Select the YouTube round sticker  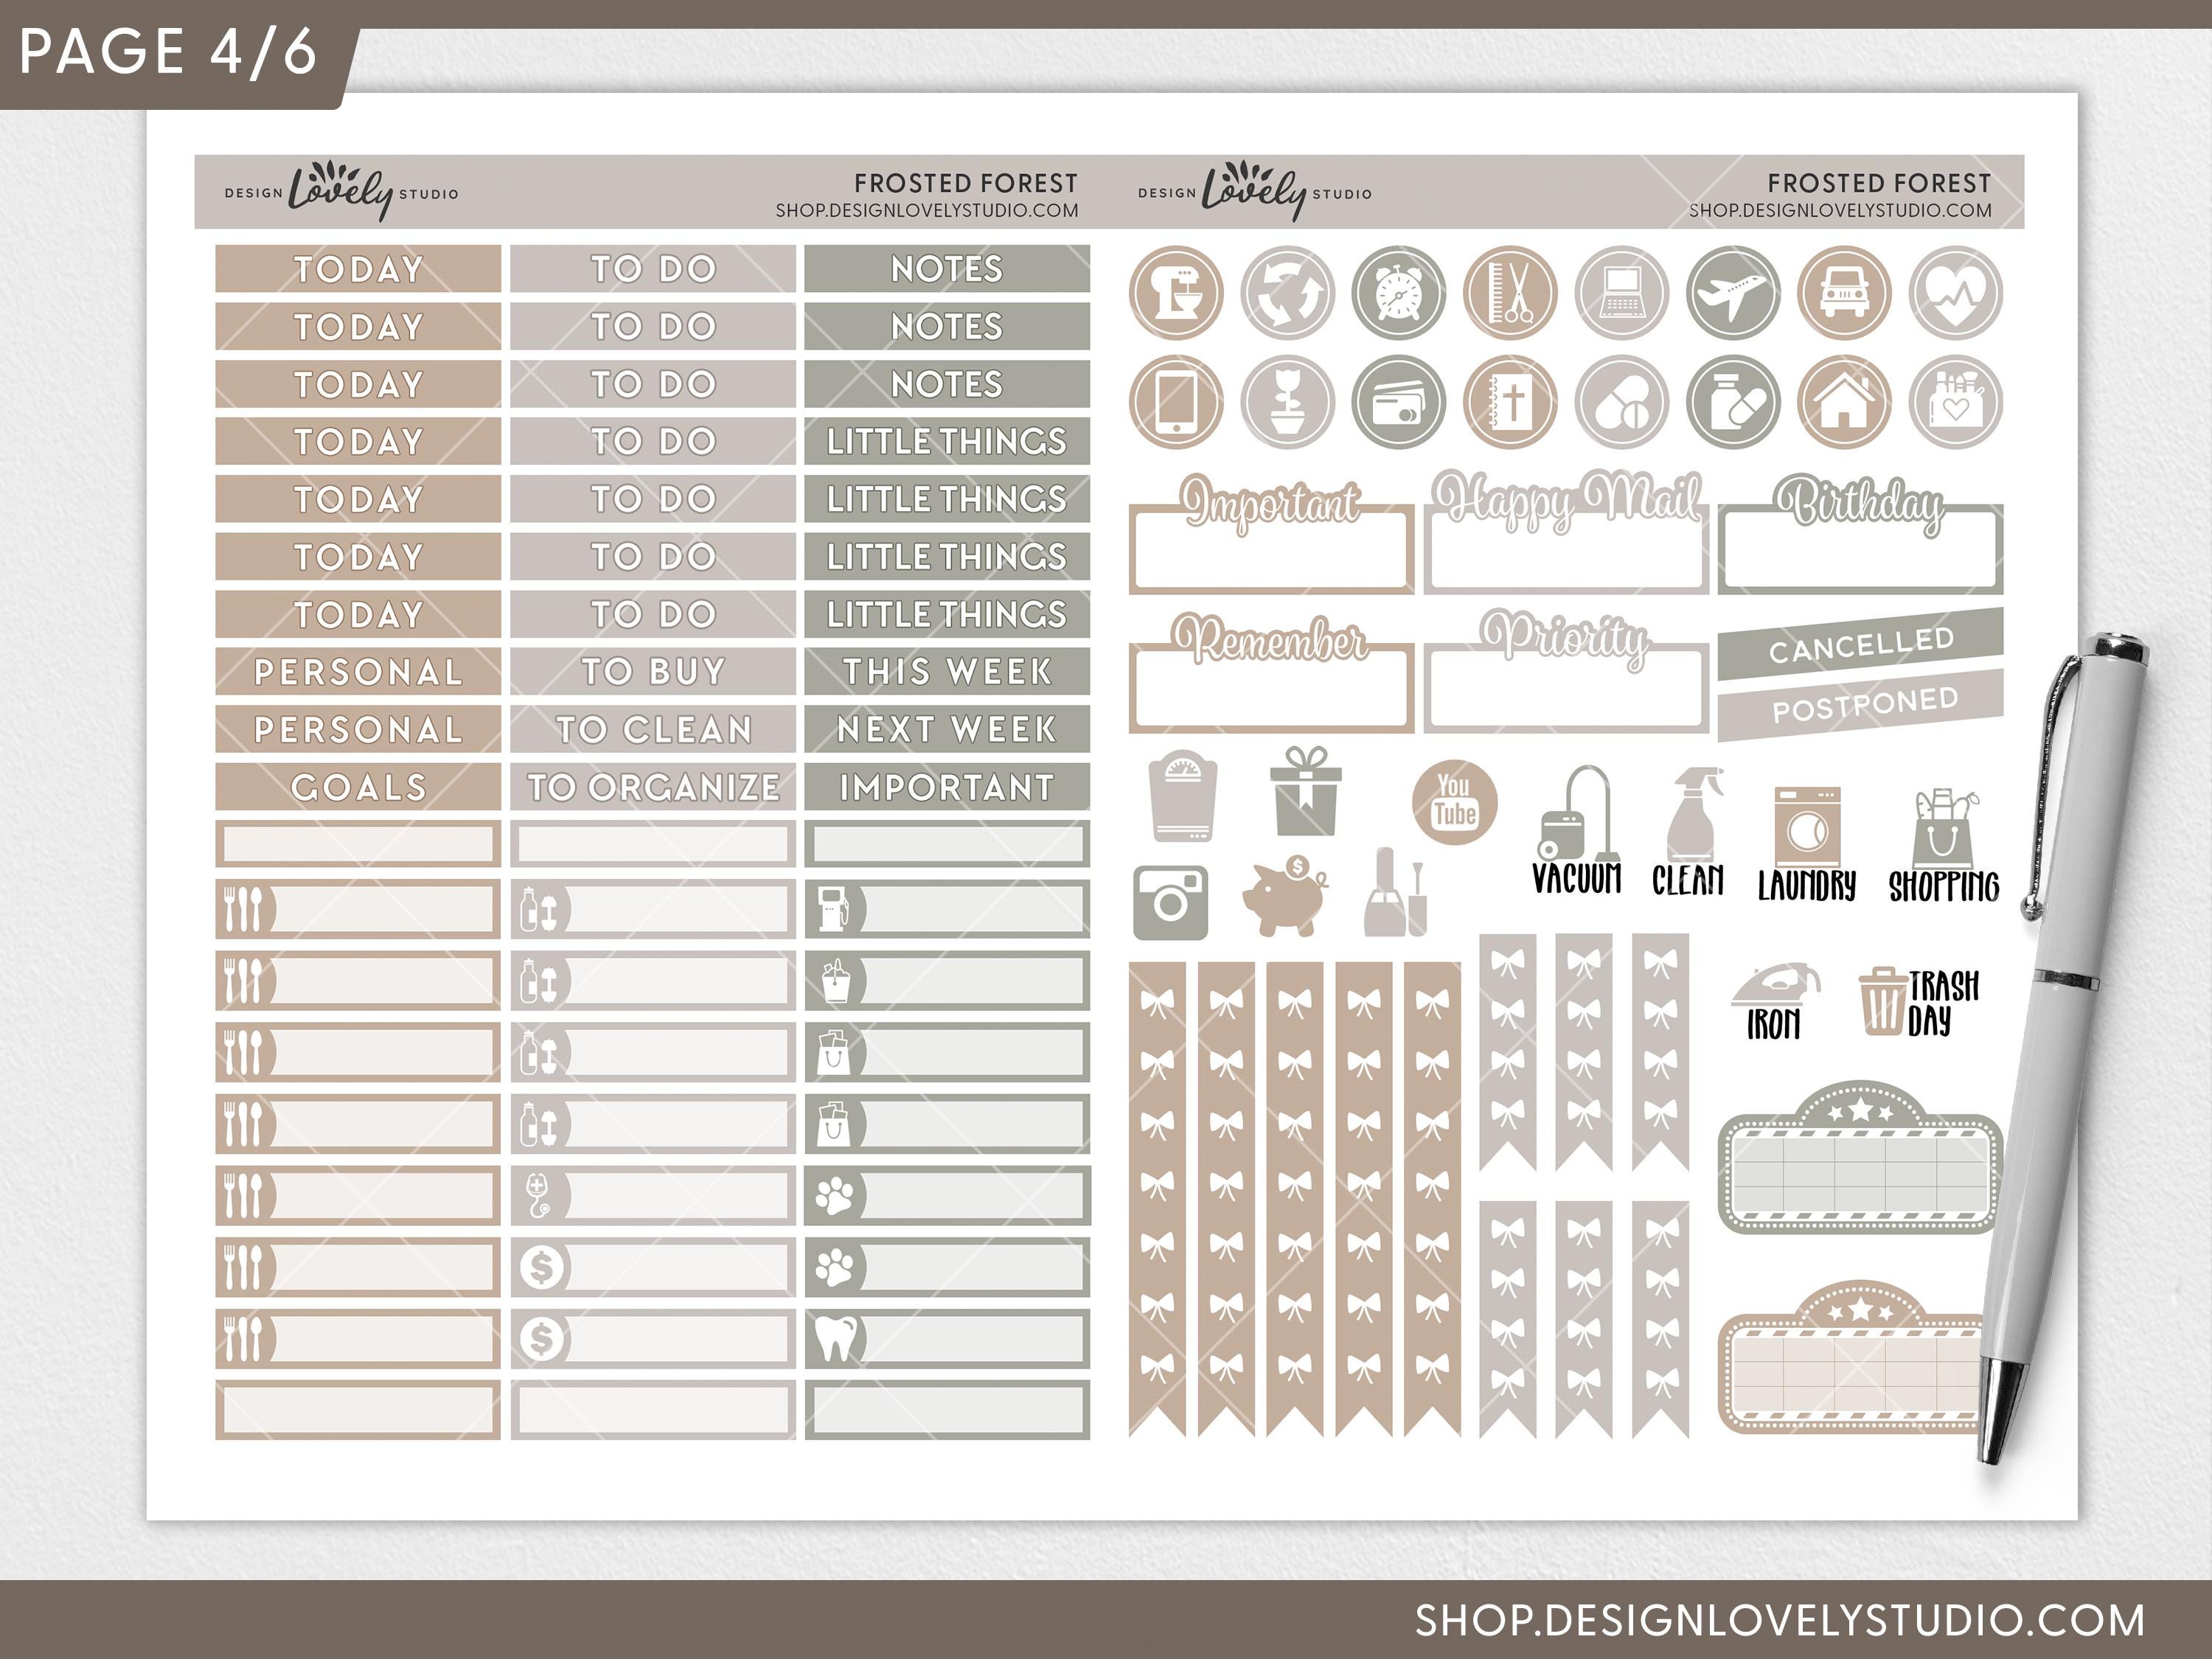point(1455,802)
